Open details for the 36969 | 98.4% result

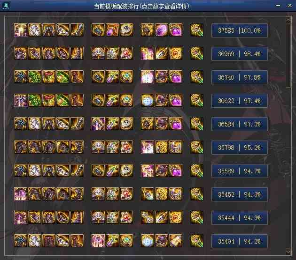[x=239, y=54]
